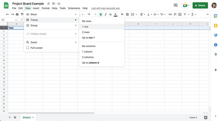Screen dimensions: 220x121
Task: Open the File menu
Action: click(x=14, y=8)
